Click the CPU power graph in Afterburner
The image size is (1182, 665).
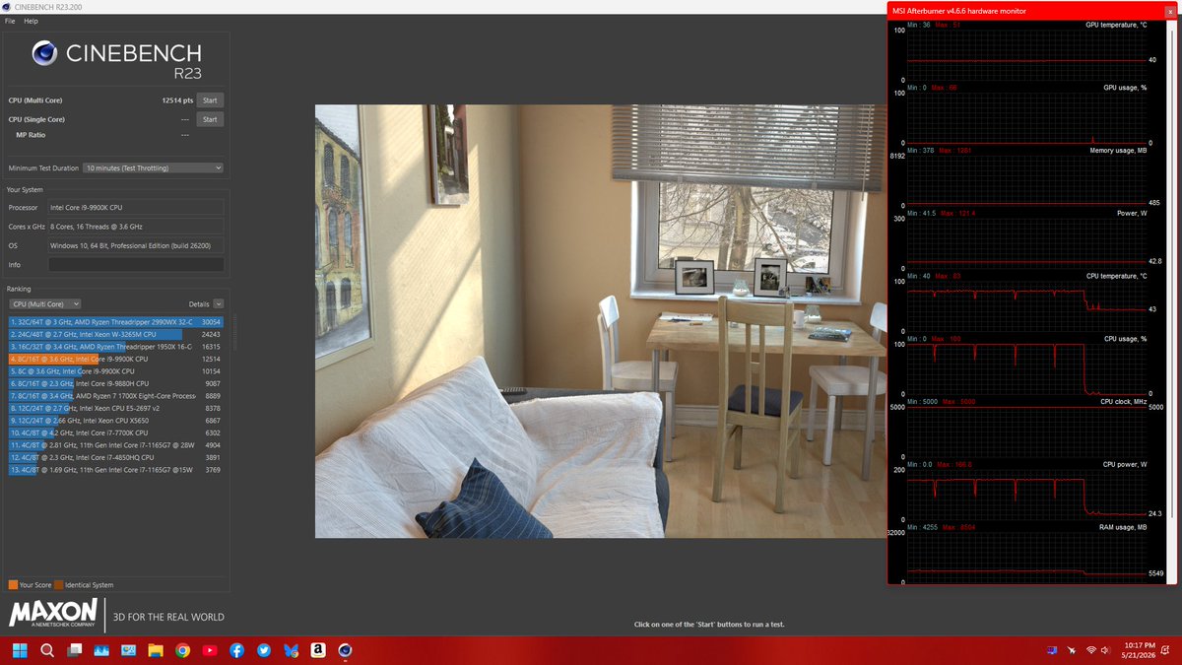(1026, 494)
